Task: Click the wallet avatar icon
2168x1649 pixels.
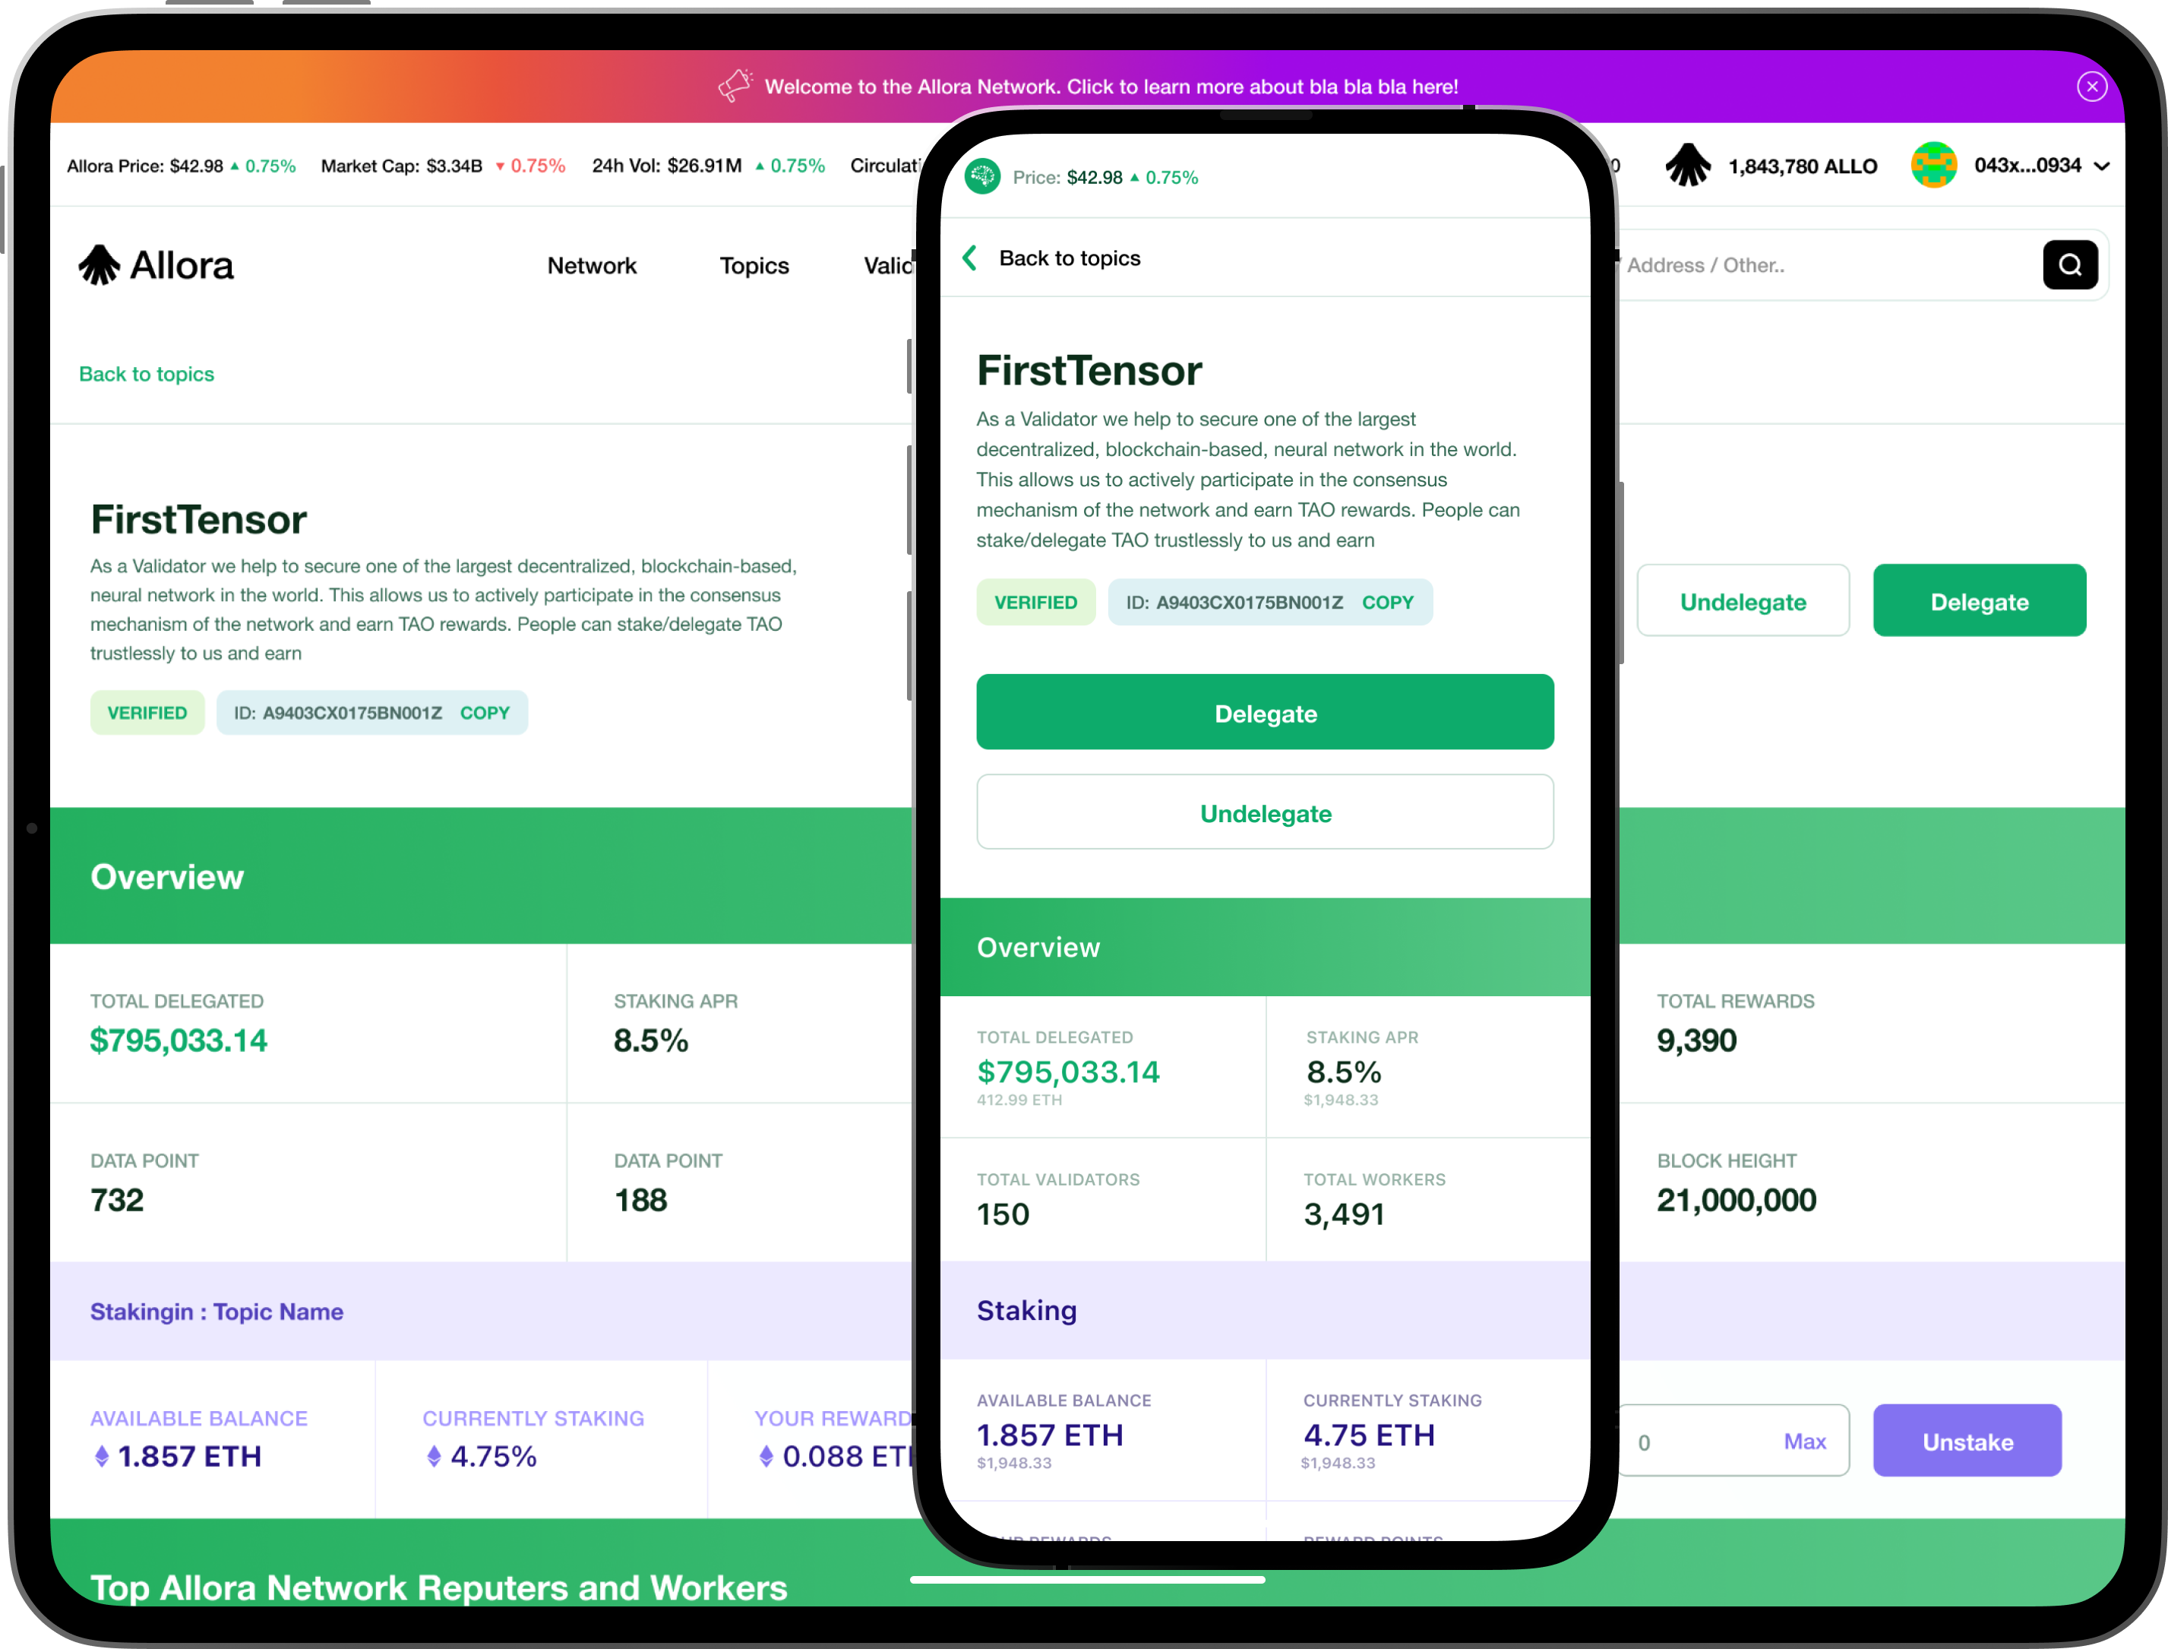Action: click(x=1933, y=165)
